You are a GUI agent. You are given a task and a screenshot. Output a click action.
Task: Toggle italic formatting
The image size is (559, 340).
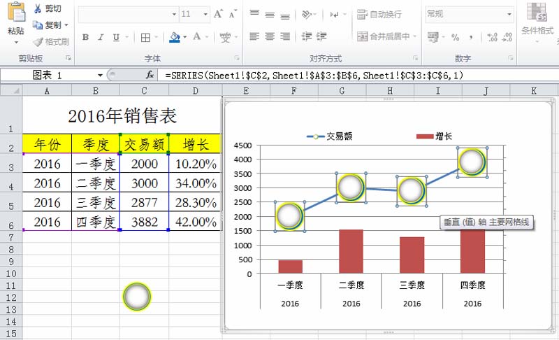[x=101, y=37]
